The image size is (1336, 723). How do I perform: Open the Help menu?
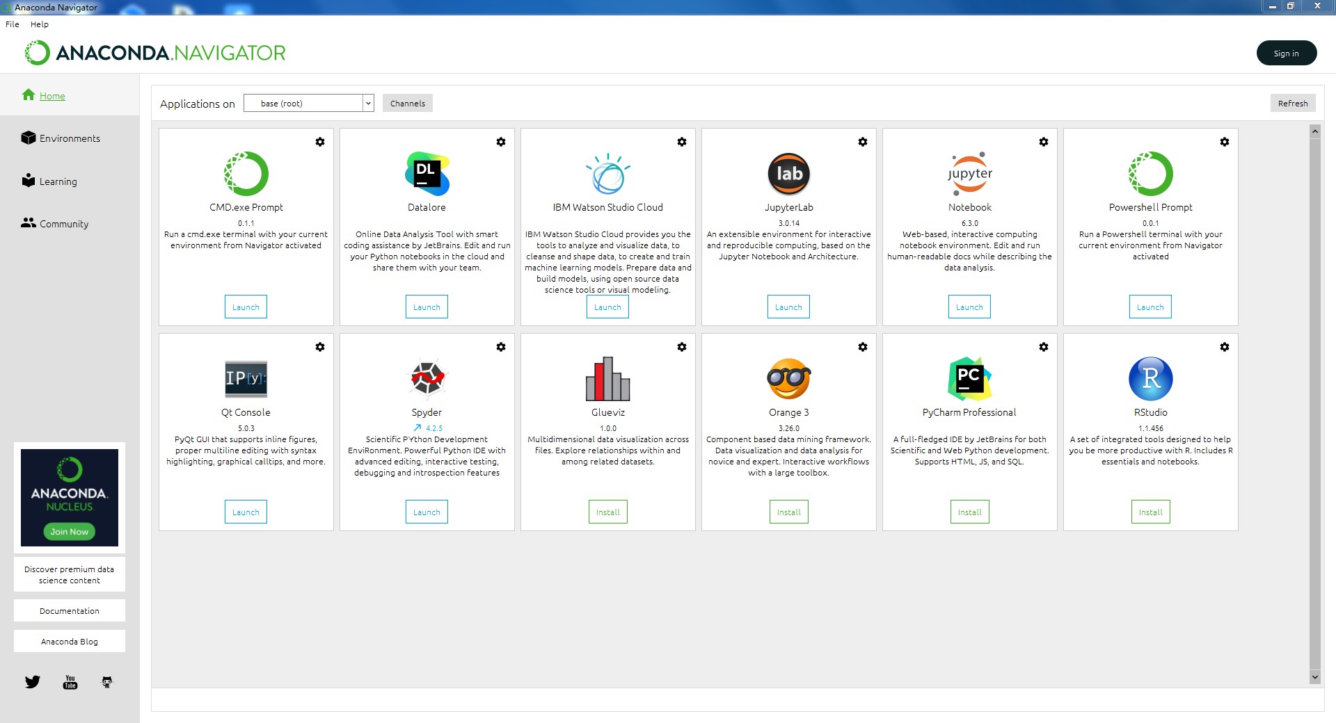point(40,24)
